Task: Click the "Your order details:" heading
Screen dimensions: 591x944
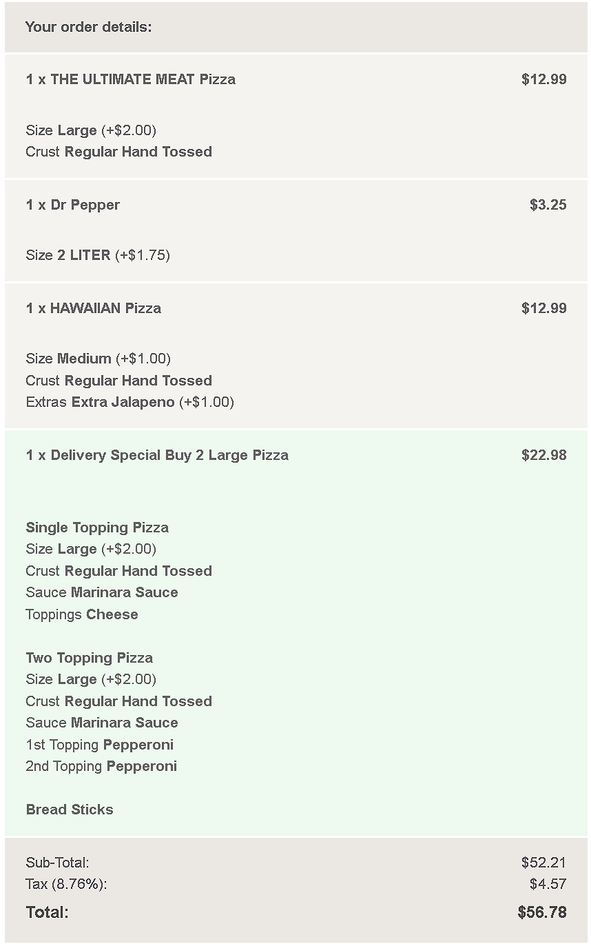Action: click(88, 27)
